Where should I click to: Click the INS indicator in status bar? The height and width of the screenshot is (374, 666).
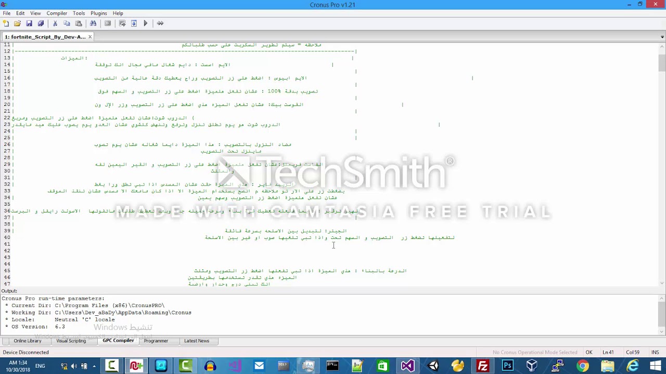[x=655, y=352]
